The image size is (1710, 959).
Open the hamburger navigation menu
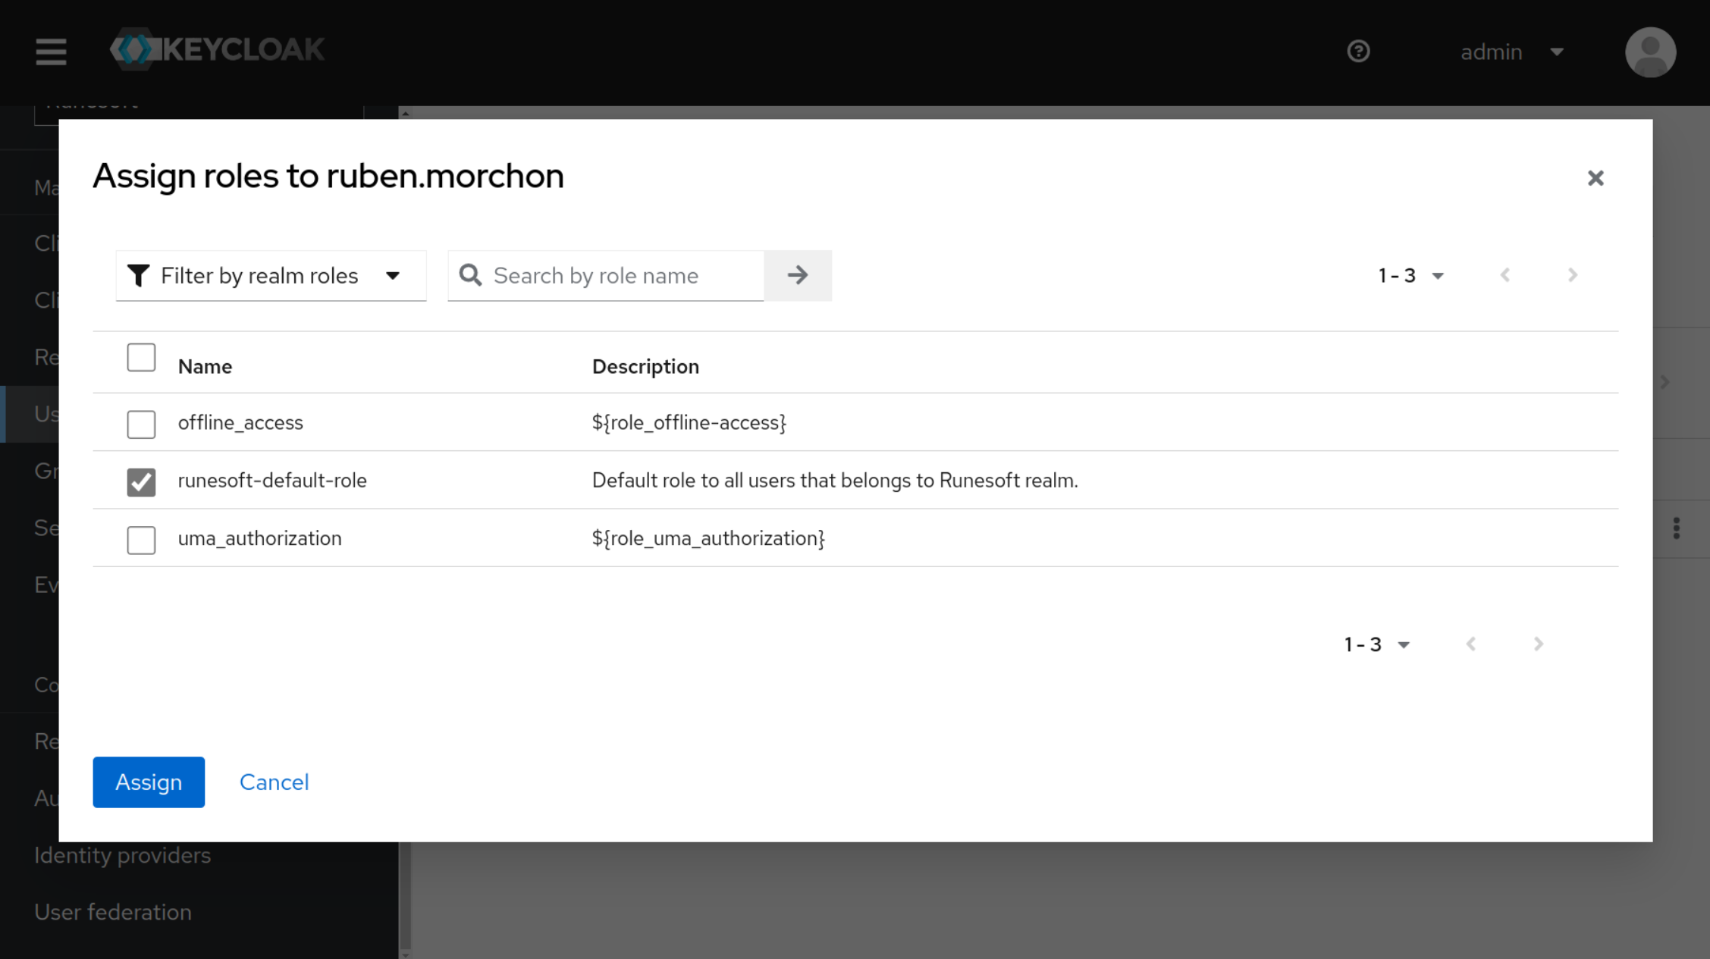coord(51,52)
